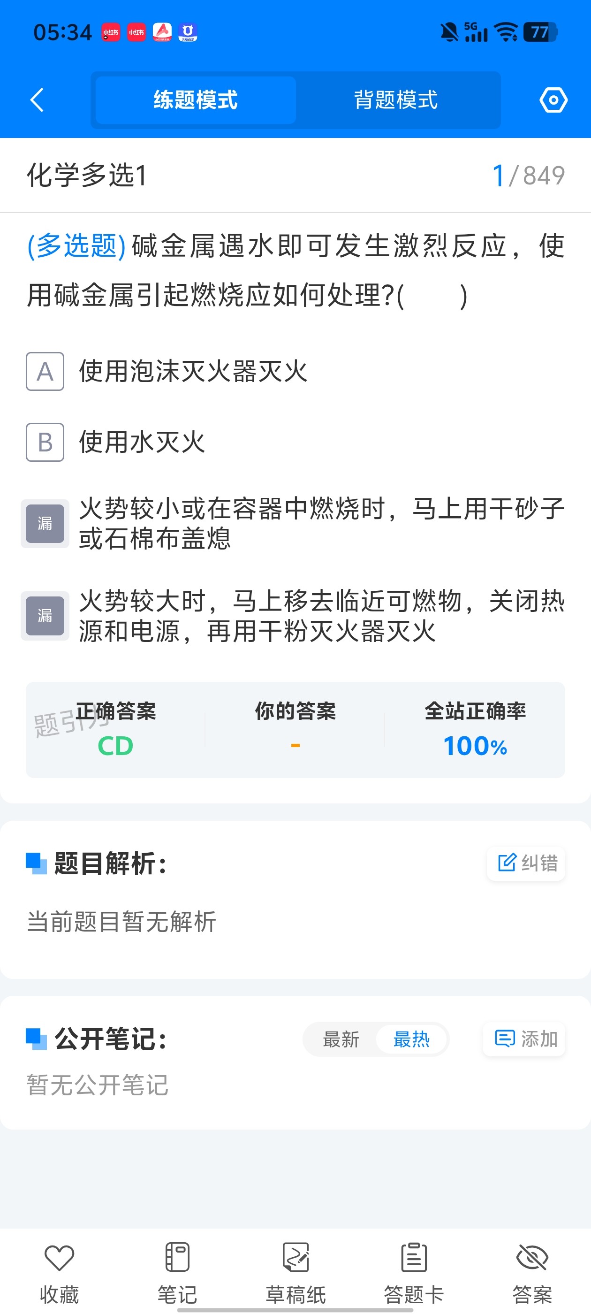The height and width of the screenshot is (1314, 591).
Task: Tap the 收藏 heart icon
Action: [x=59, y=1257]
